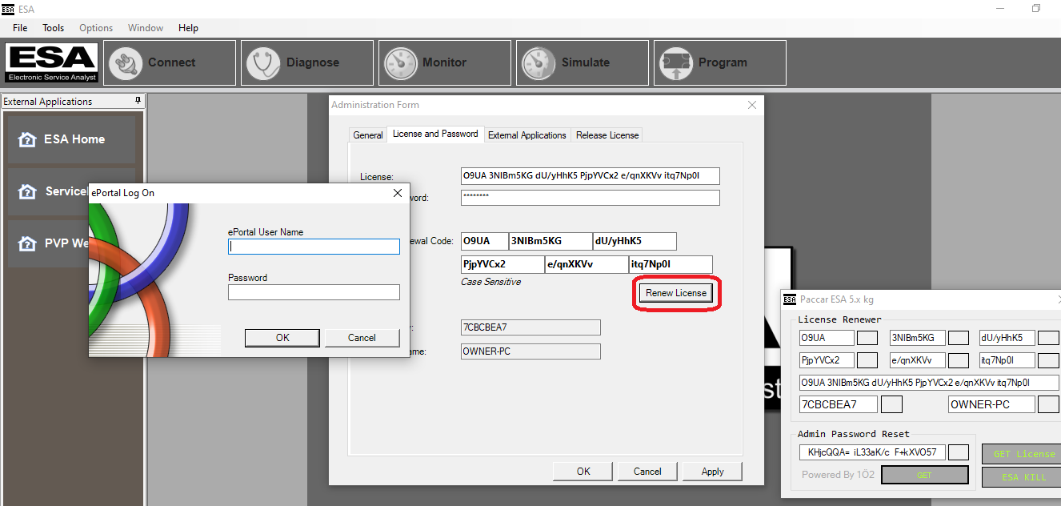Click the masked password field in Administration Form
The height and width of the screenshot is (506, 1061).
click(x=591, y=198)
